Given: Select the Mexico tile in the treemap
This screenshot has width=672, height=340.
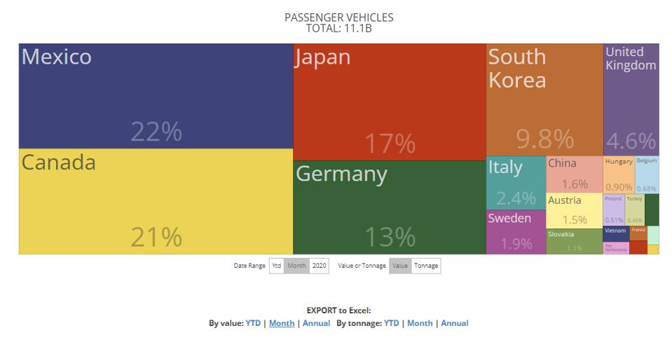Looking at the screenshot, I should [156, 96].
